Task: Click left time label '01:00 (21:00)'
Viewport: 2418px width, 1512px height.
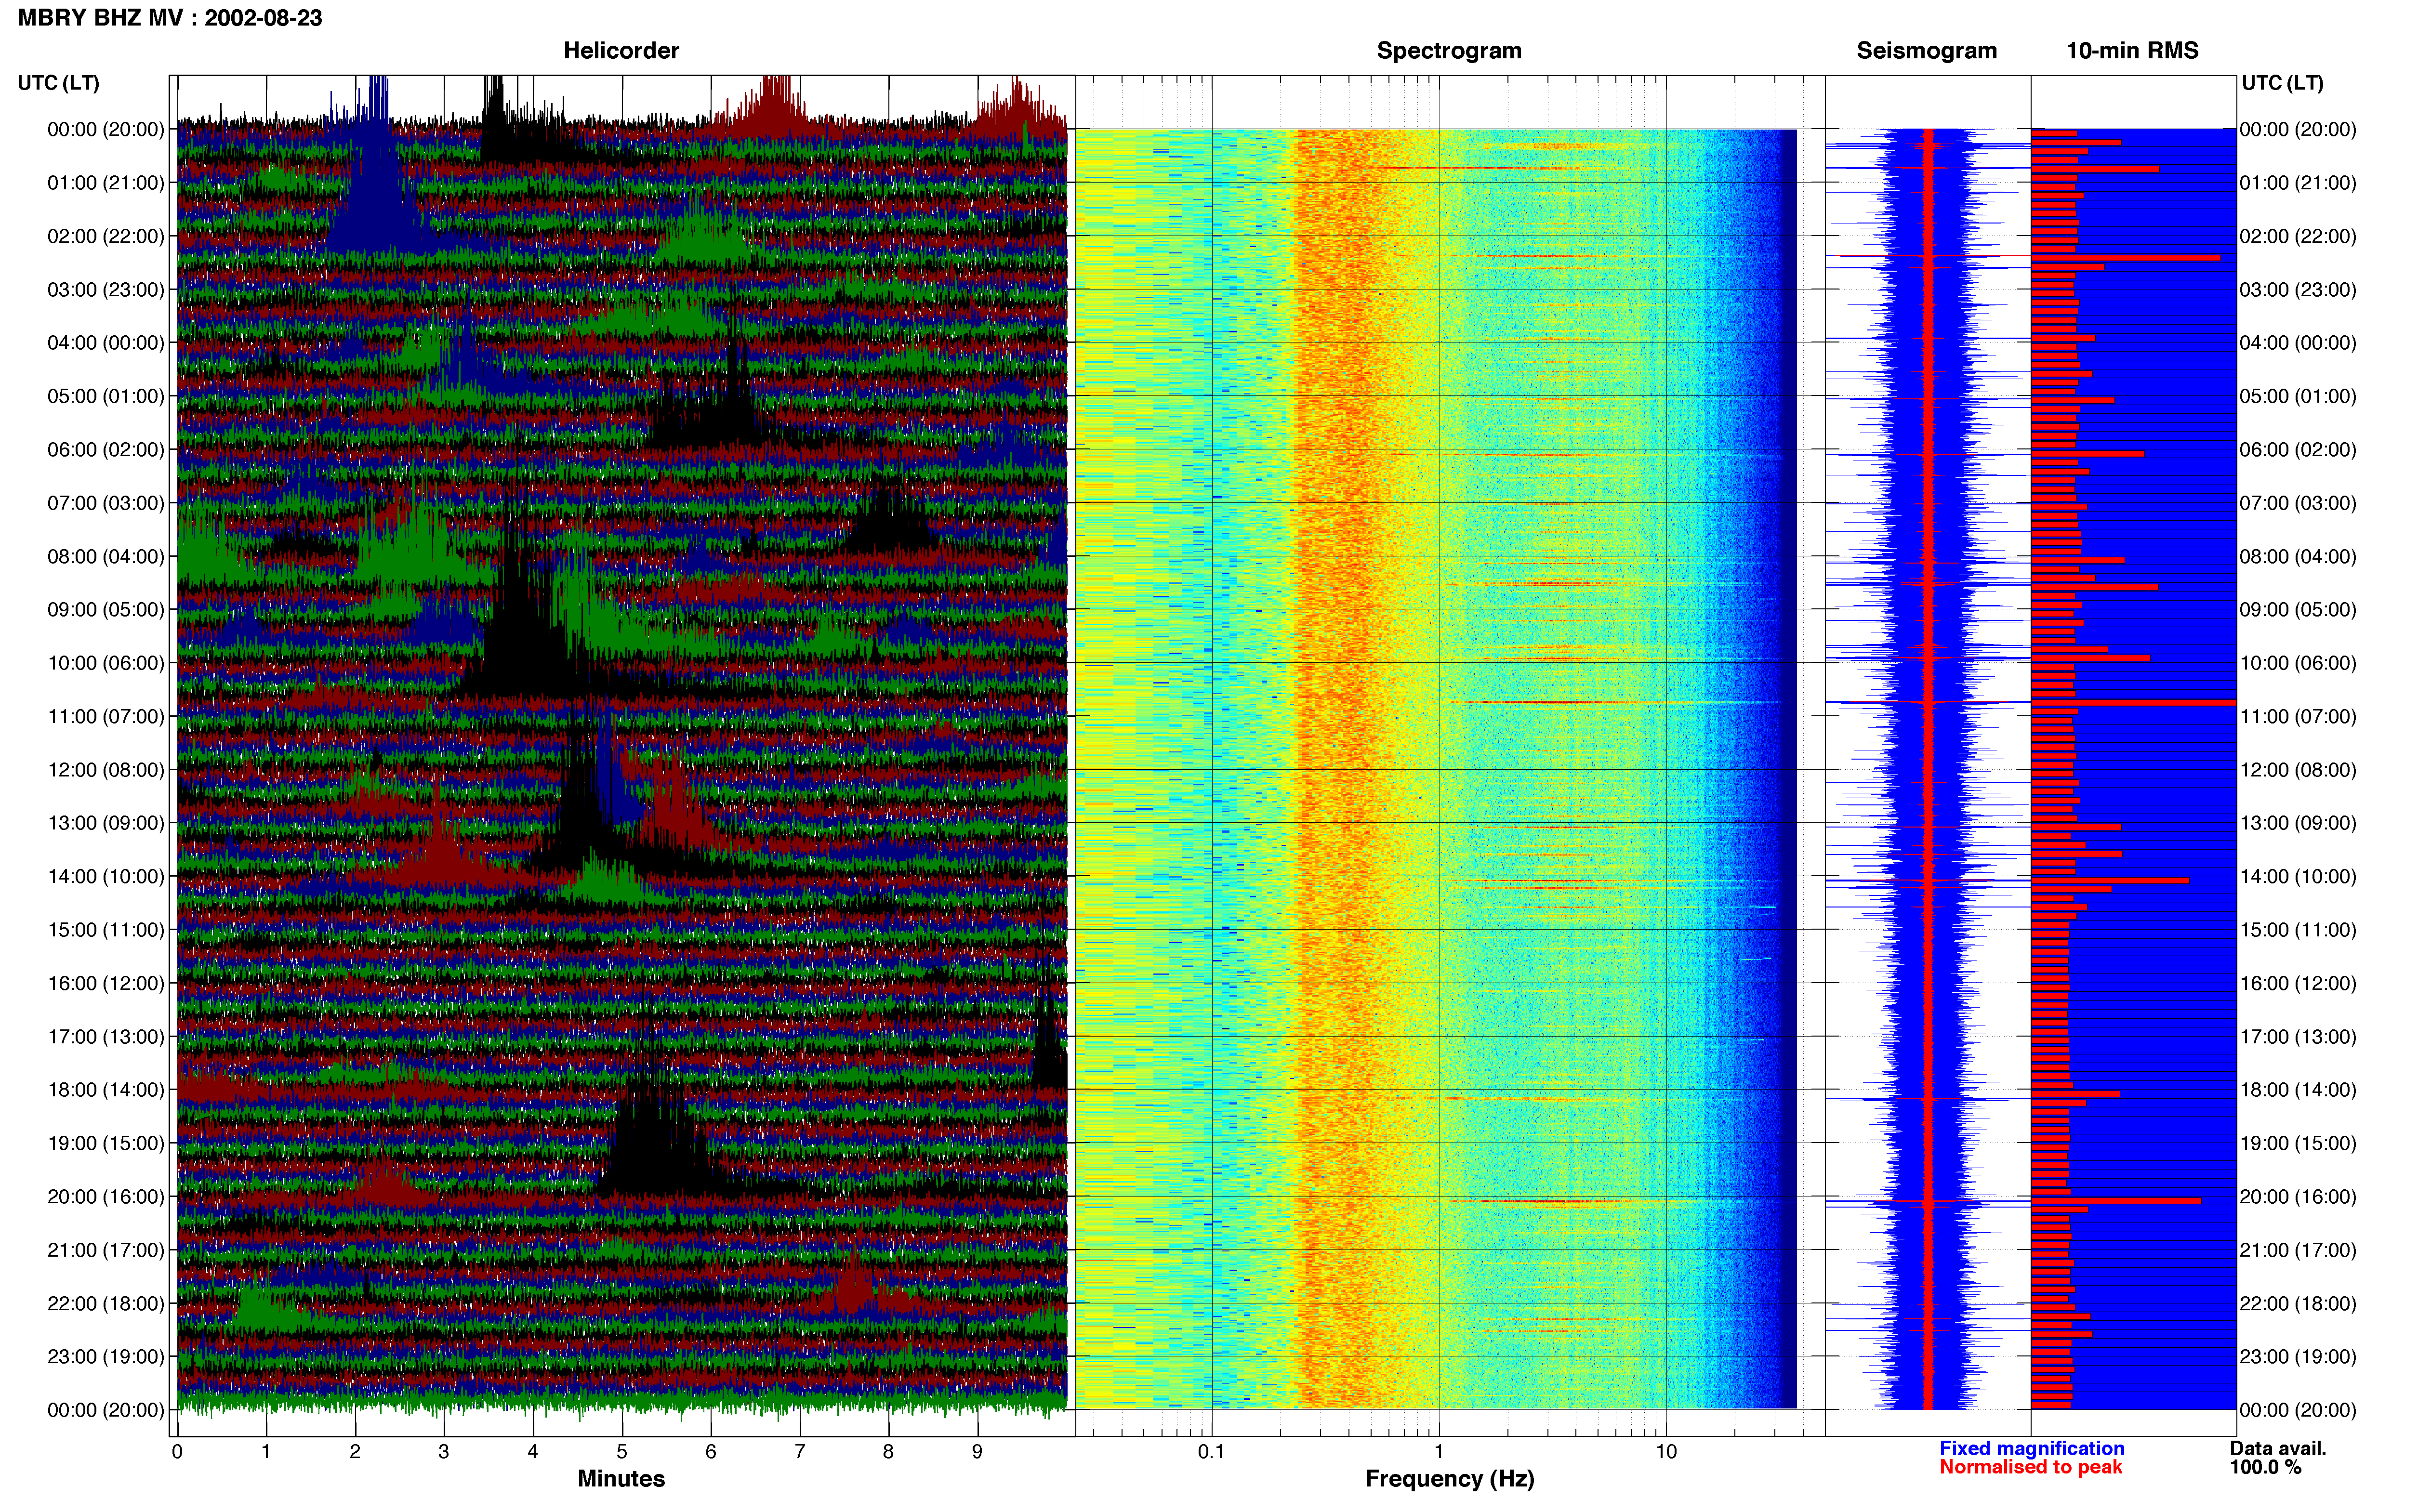Action: click(106, 183)
